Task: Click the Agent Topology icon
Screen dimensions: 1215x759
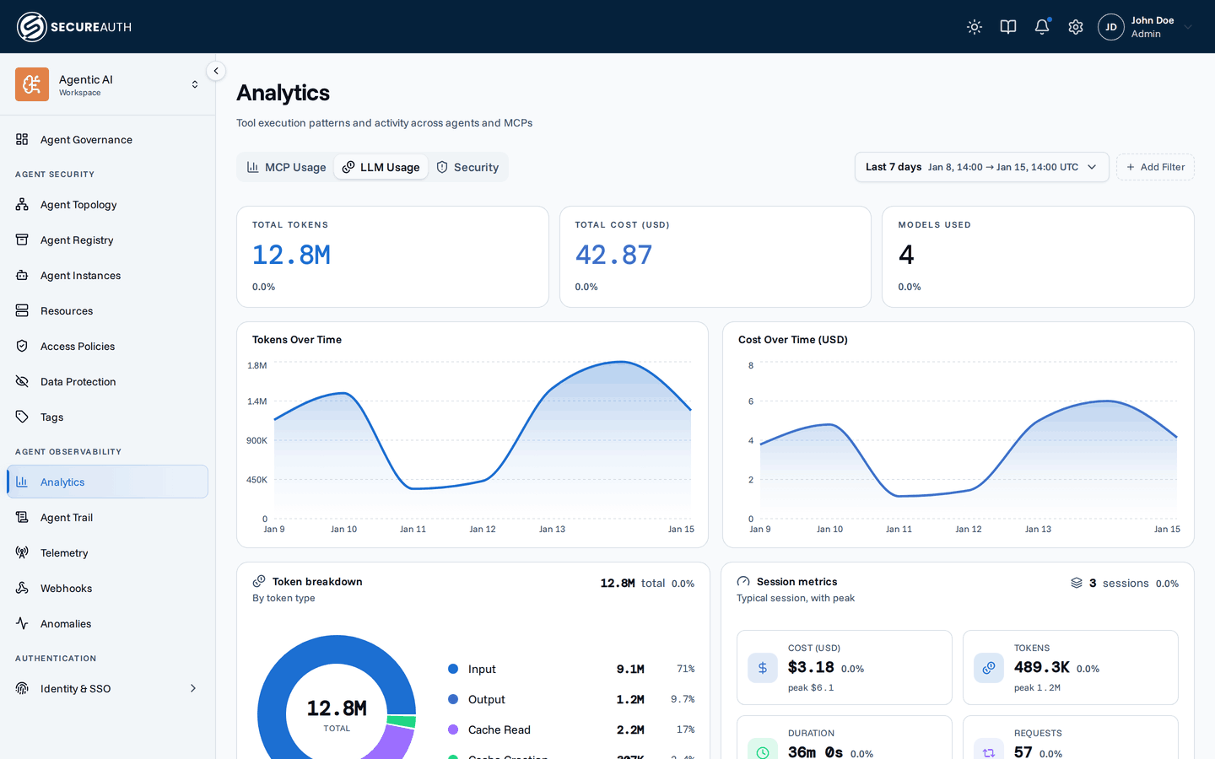Action: tap(22, 204)
